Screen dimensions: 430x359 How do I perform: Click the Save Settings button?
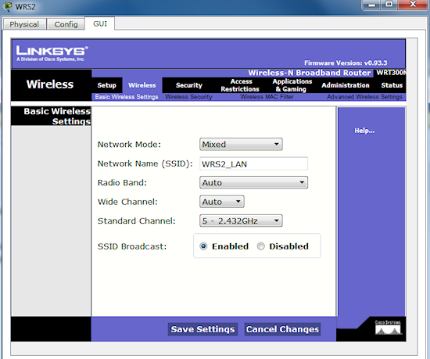202,329
